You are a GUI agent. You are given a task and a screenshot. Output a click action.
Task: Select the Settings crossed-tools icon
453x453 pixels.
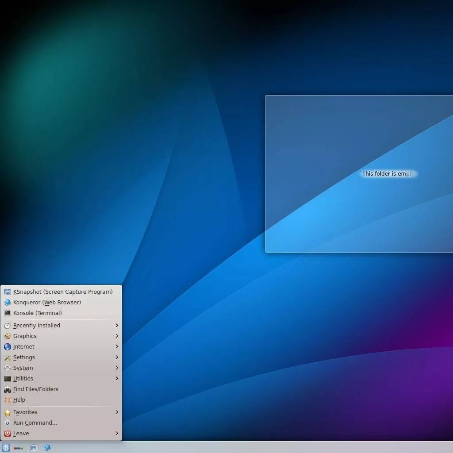click(8, 357)
